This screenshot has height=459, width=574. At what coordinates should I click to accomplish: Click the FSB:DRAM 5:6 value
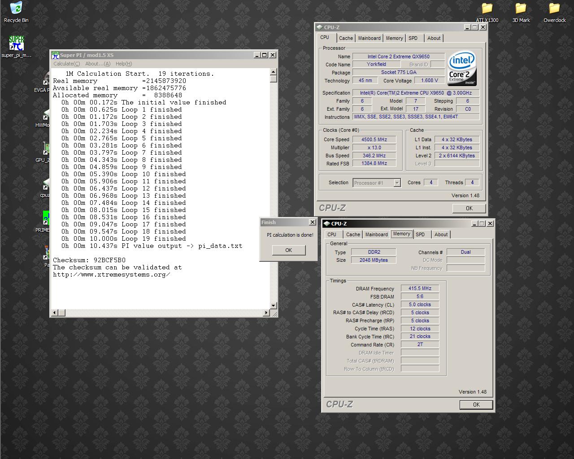(x=420, y=296)
